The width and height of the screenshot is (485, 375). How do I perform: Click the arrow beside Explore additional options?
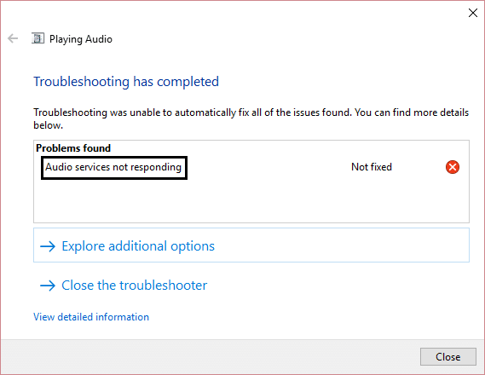click(x=48, y=246)
